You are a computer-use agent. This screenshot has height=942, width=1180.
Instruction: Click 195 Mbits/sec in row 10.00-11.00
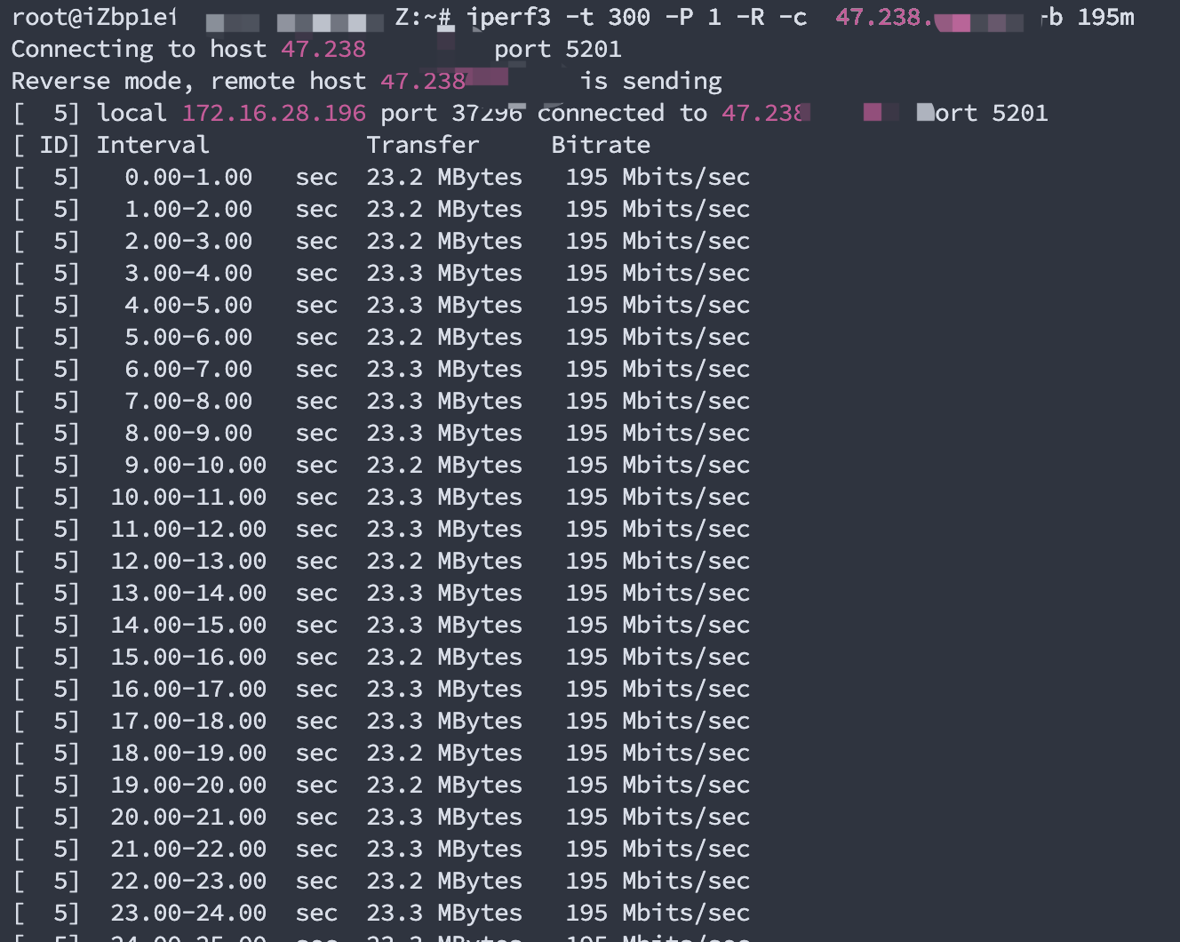[658, 497]
